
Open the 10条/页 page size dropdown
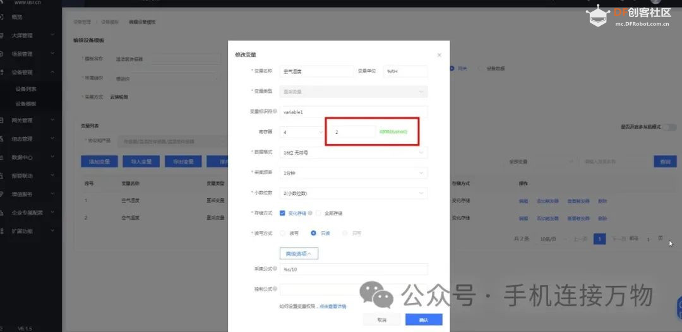click(552, 239)
